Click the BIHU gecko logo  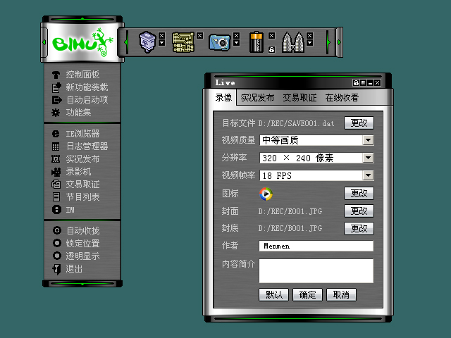[x=82, y=42]
